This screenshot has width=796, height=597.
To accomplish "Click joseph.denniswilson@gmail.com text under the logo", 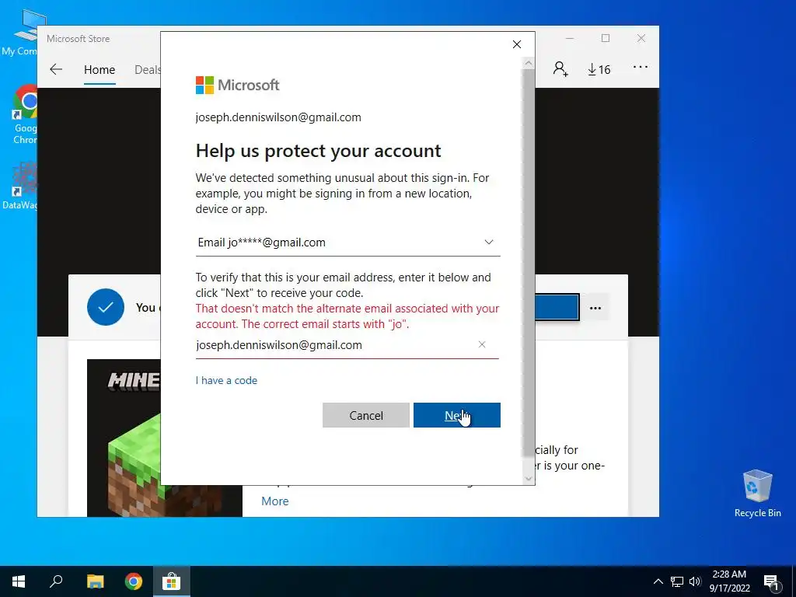I will (278, 117).
